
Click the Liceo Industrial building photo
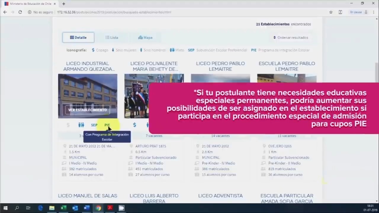coord(88,96)
